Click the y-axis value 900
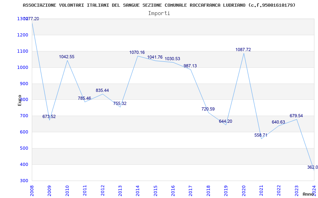 (24, 84)
